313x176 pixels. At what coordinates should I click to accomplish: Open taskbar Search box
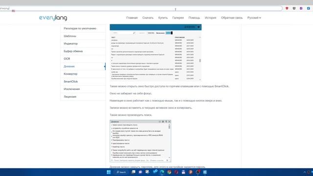click(121, 172)
